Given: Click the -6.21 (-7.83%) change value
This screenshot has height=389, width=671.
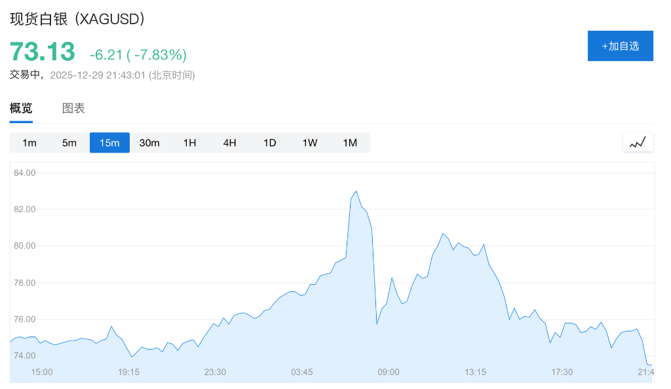Looking at the screenshot, I should coord(138,54).
